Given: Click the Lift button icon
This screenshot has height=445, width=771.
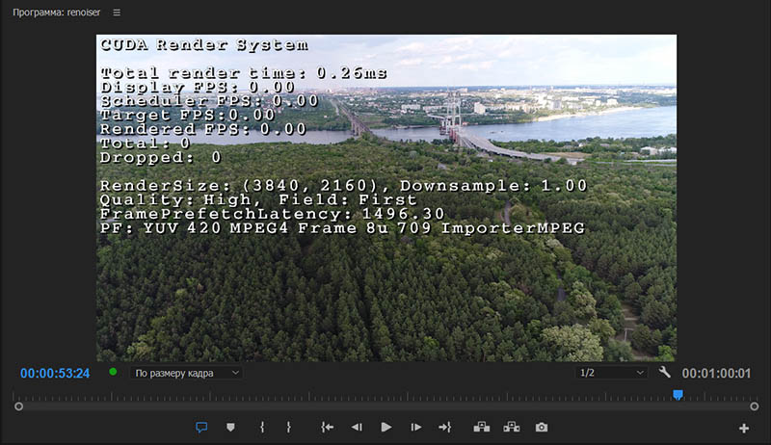Looking at the screenshot, I should tap(481, 427).
